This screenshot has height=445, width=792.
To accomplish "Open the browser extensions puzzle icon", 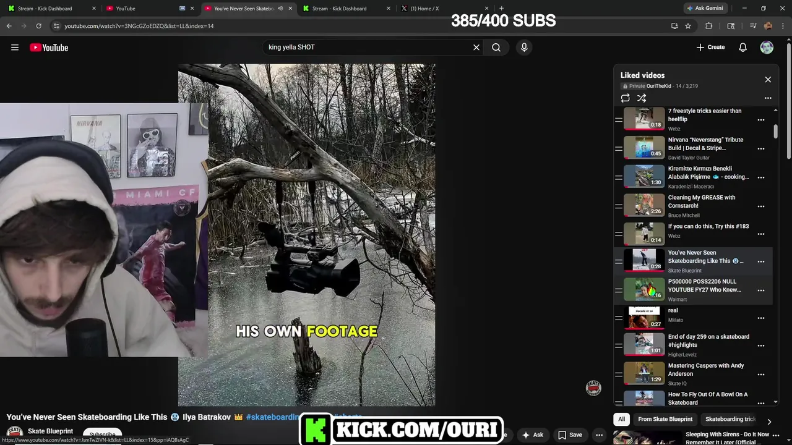I will tap(709, 26).
